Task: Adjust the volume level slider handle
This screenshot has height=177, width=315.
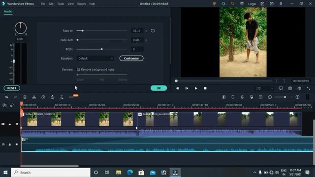Action: tap(14, 61)
